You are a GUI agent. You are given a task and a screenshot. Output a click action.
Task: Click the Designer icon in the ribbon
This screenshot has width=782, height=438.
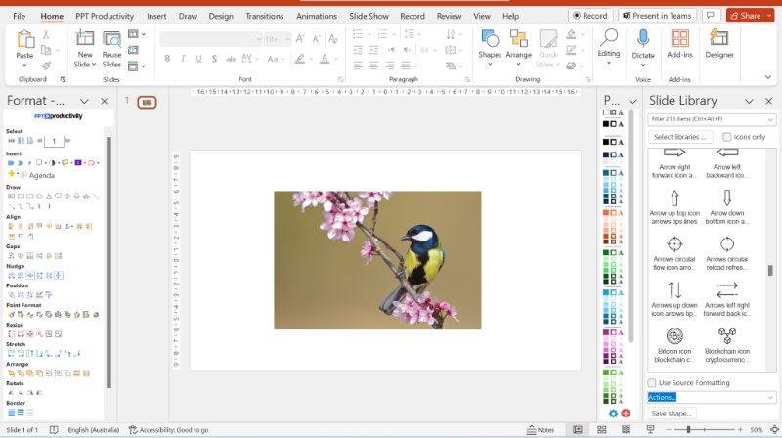pos(719,39)
